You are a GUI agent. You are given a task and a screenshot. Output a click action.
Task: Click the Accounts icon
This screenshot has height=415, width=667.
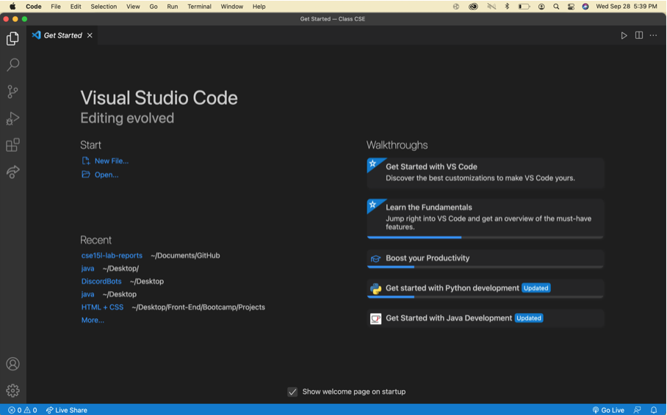tap(12, 364)
